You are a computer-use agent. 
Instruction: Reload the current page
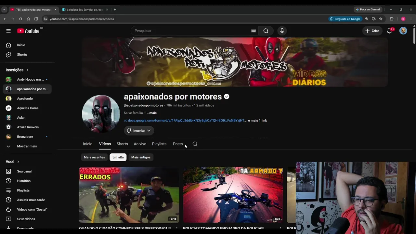(20, 19)
